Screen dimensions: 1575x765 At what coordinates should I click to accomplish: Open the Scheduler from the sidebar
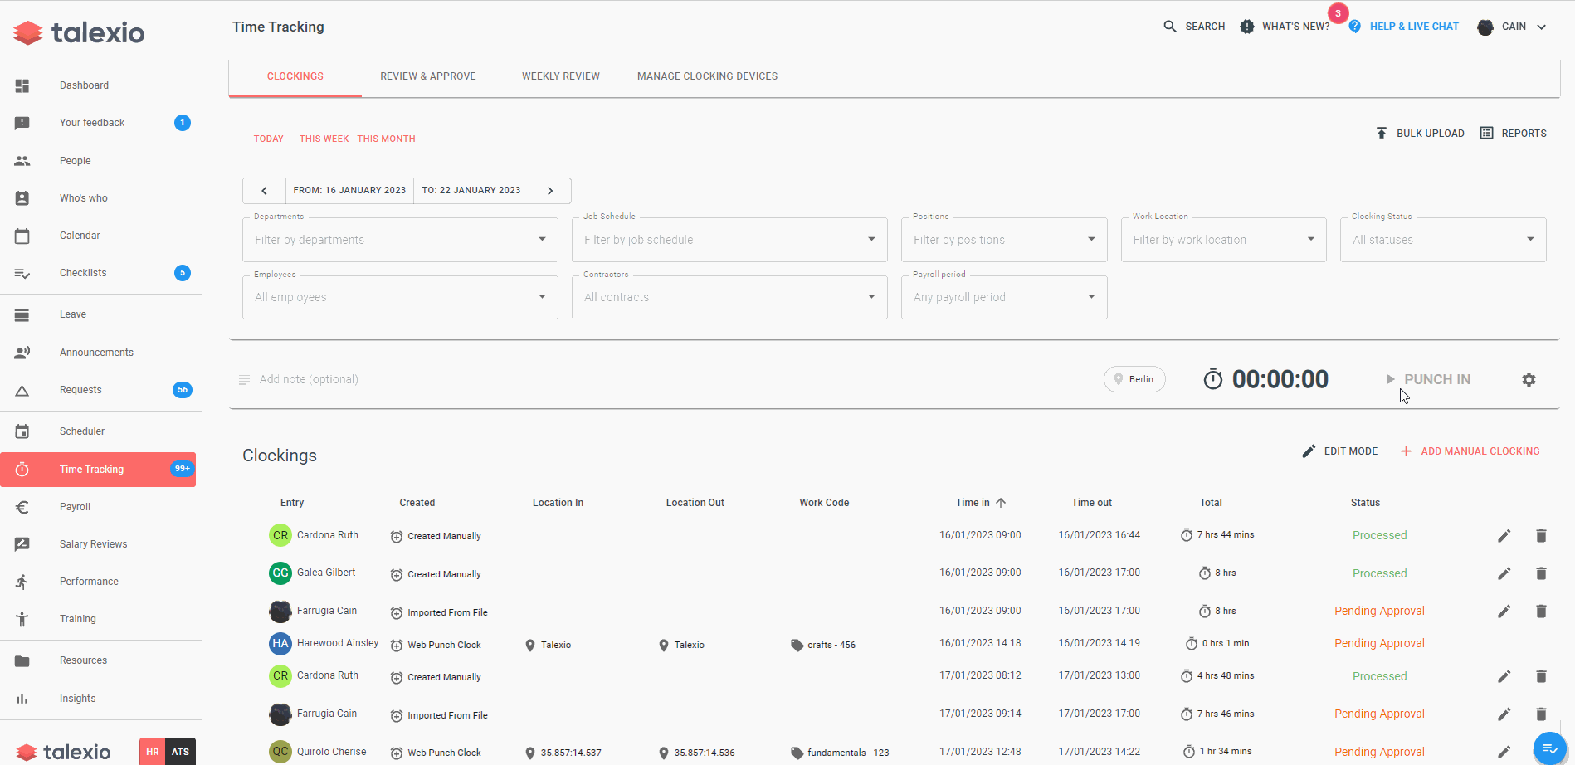(81, 431)
